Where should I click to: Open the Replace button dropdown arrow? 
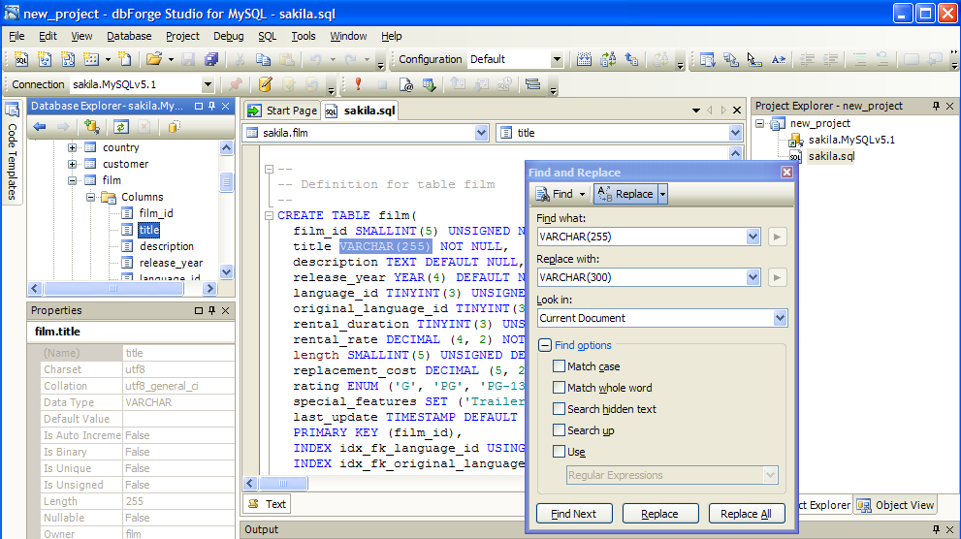coord(662,194)
